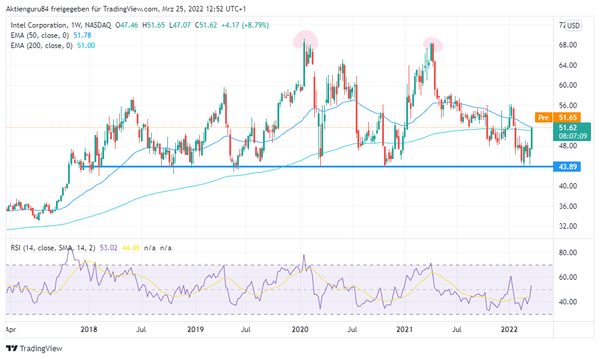Click the high value H51.65

[x=153, y=25]
